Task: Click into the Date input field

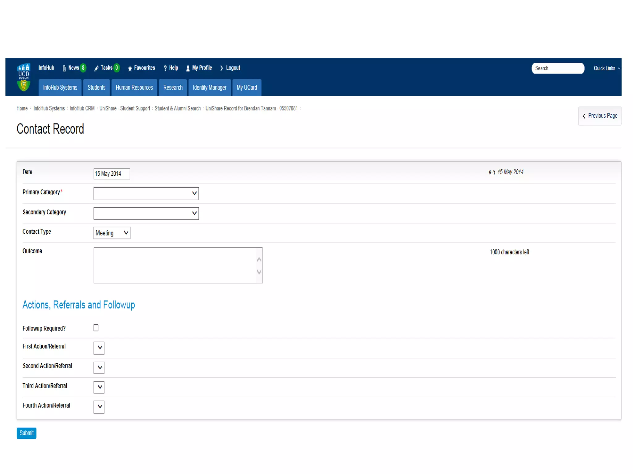Action: point(111,174)
